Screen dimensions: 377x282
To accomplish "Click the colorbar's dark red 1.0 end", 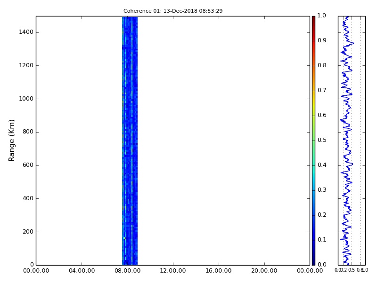I will (x=313, y=18).
